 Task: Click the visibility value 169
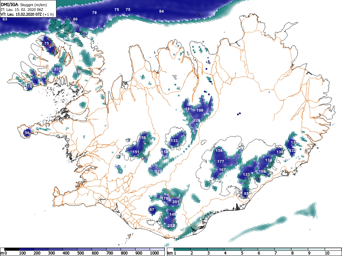pos(262,171)
